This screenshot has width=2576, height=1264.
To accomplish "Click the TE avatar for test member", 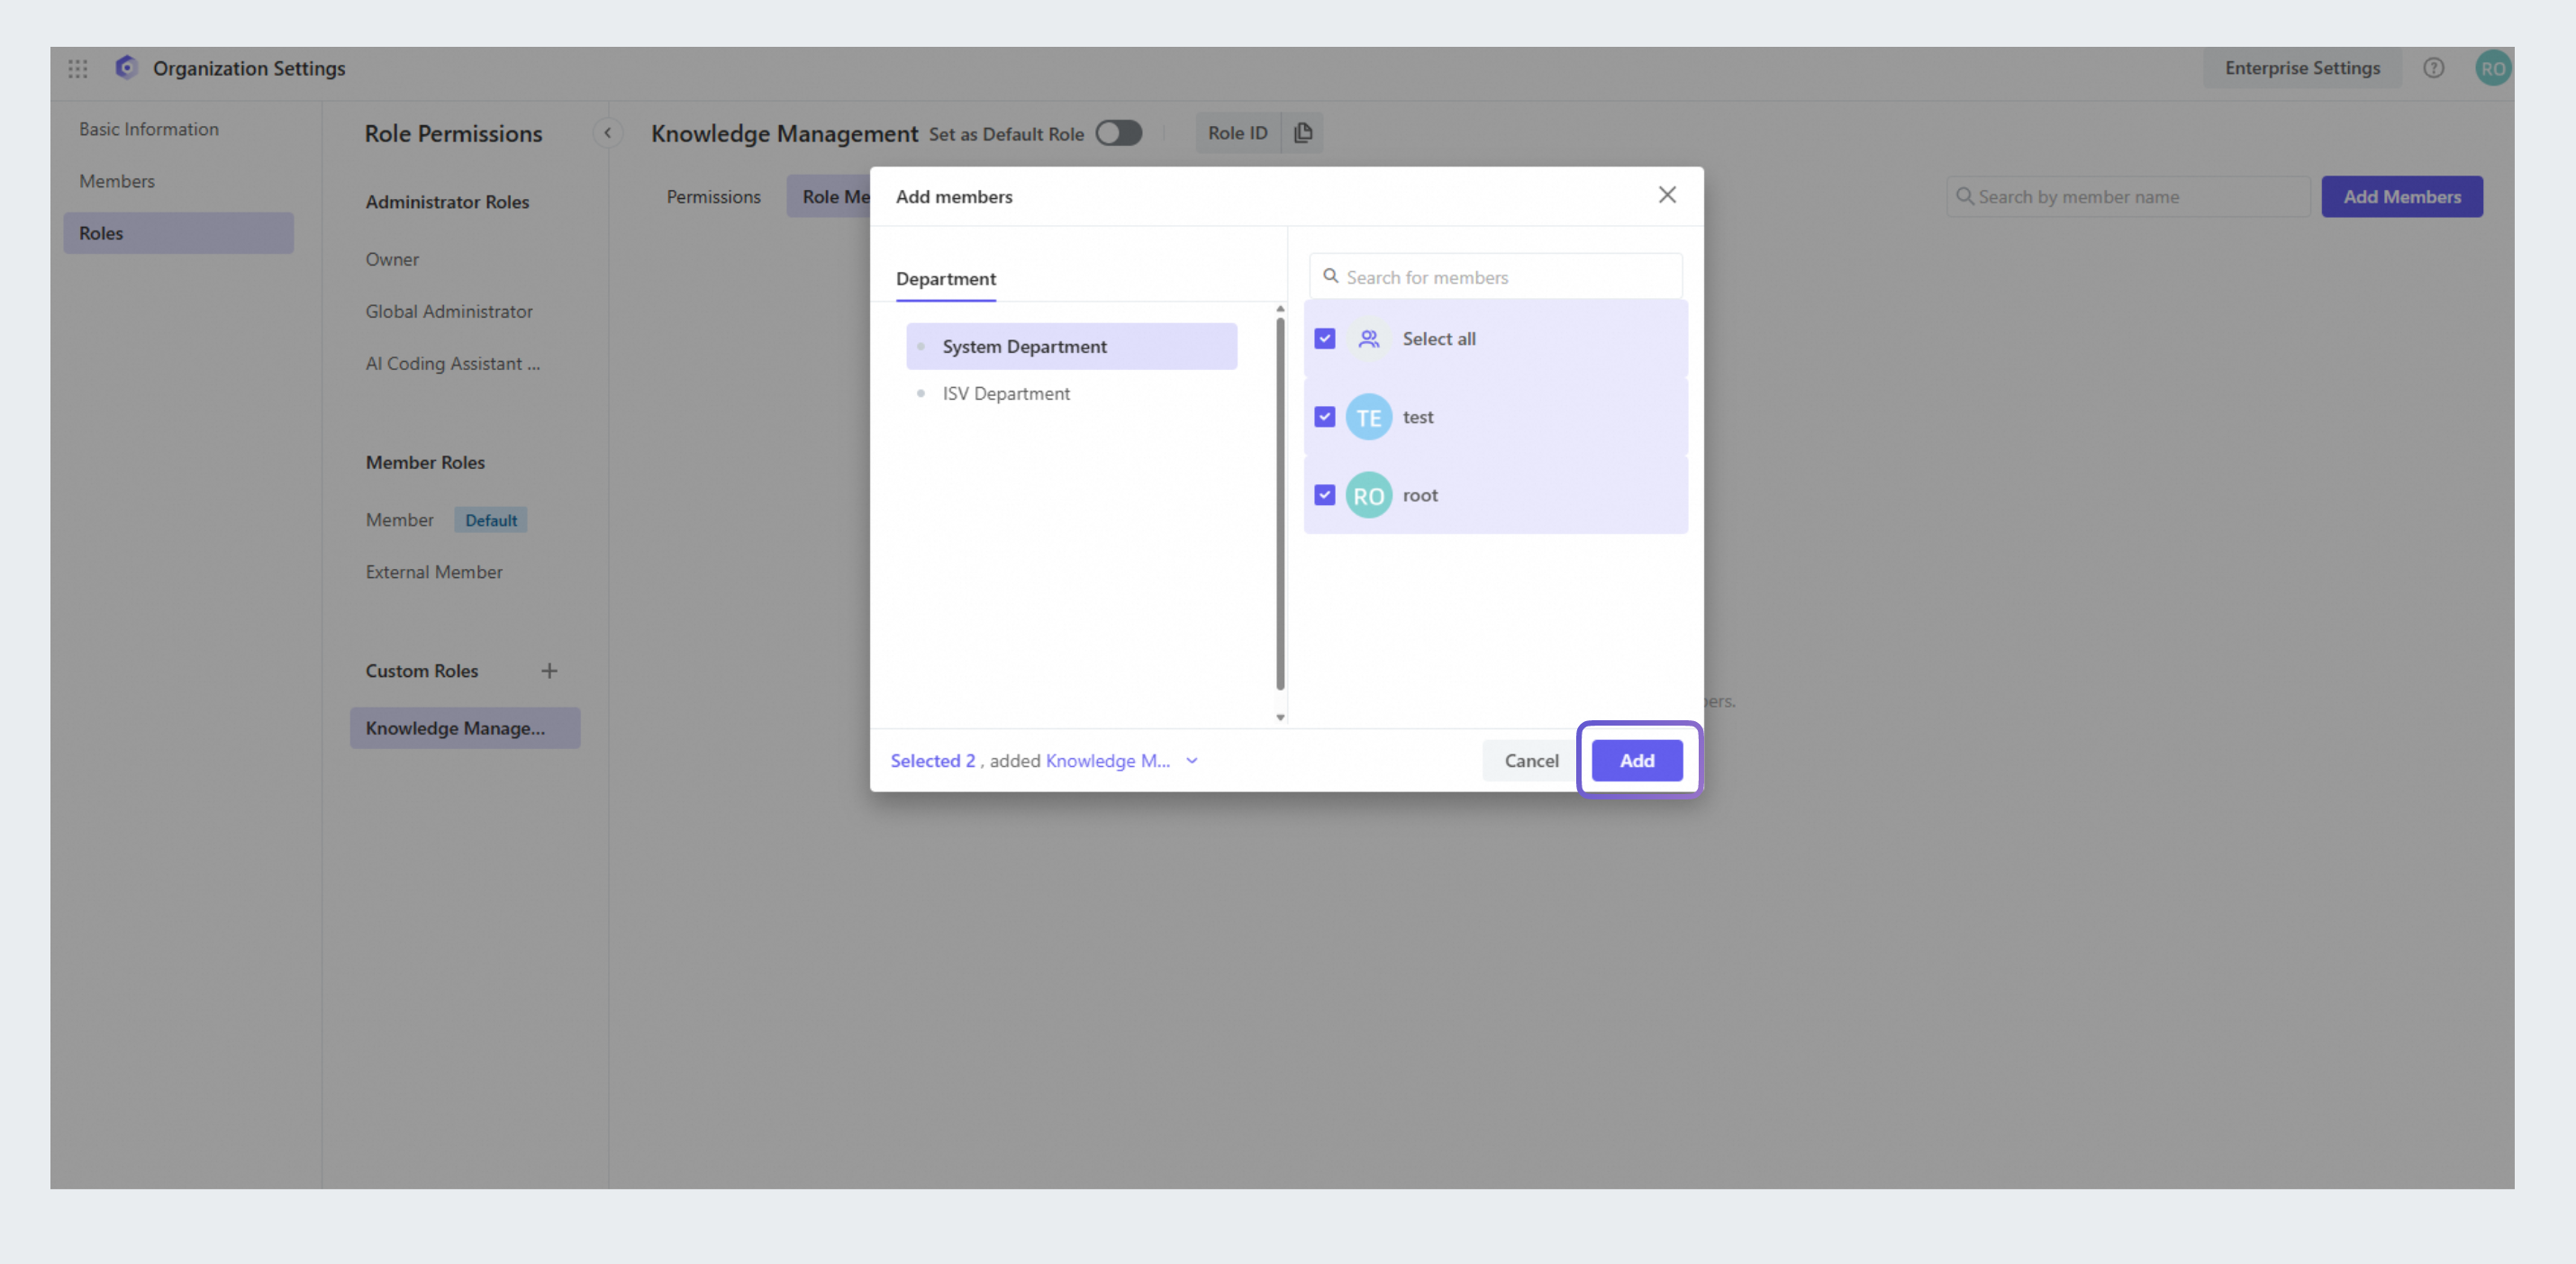I will [x=1368, y=418].
